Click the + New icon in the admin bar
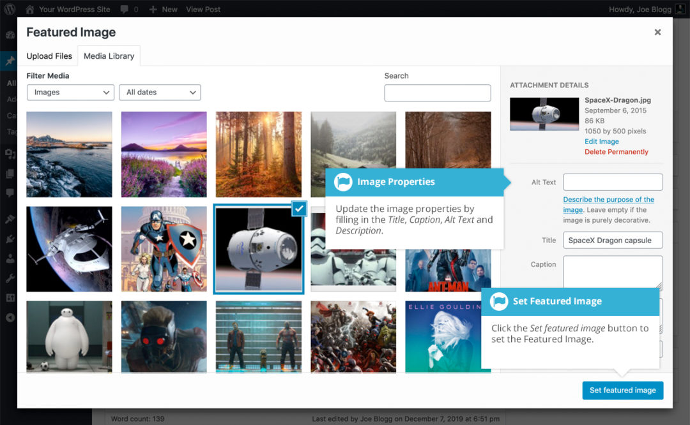 pos(153,9)
